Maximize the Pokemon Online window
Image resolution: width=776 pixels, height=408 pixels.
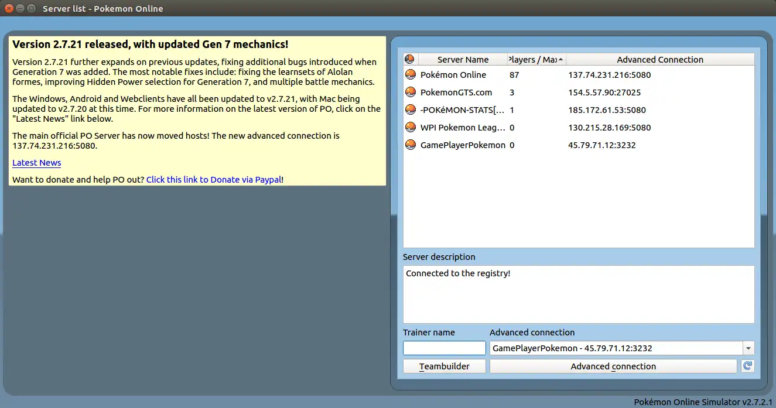(x=30, y=8)
